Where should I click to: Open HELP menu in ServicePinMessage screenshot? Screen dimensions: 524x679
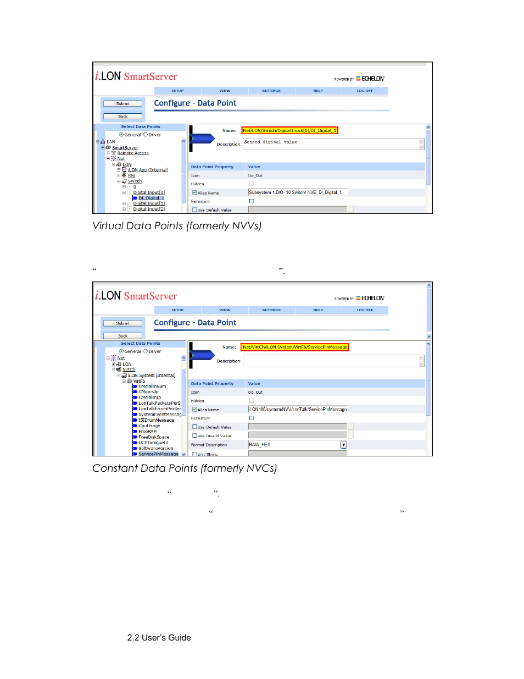point(318,310)
